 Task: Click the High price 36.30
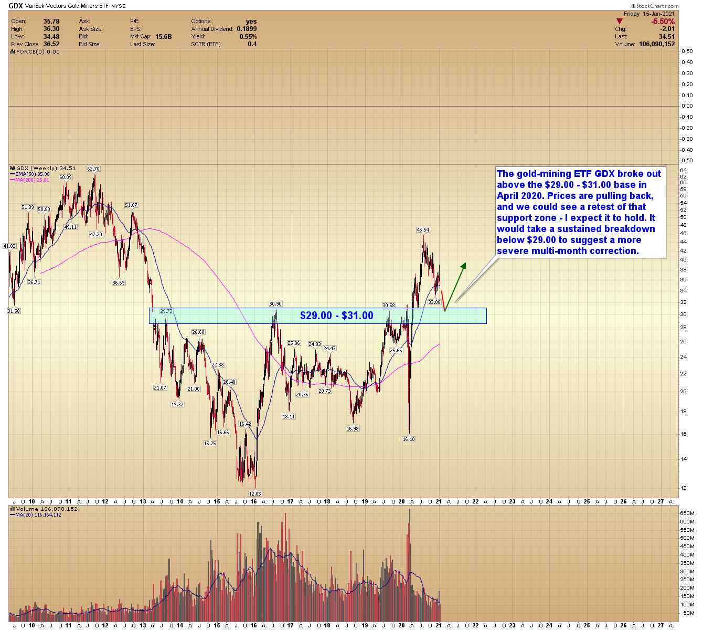point(51,29)
